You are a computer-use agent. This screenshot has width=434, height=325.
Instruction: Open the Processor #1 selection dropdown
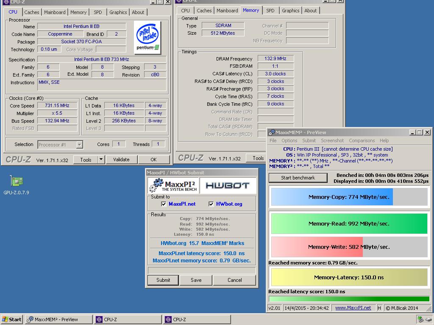click(79, 145)
